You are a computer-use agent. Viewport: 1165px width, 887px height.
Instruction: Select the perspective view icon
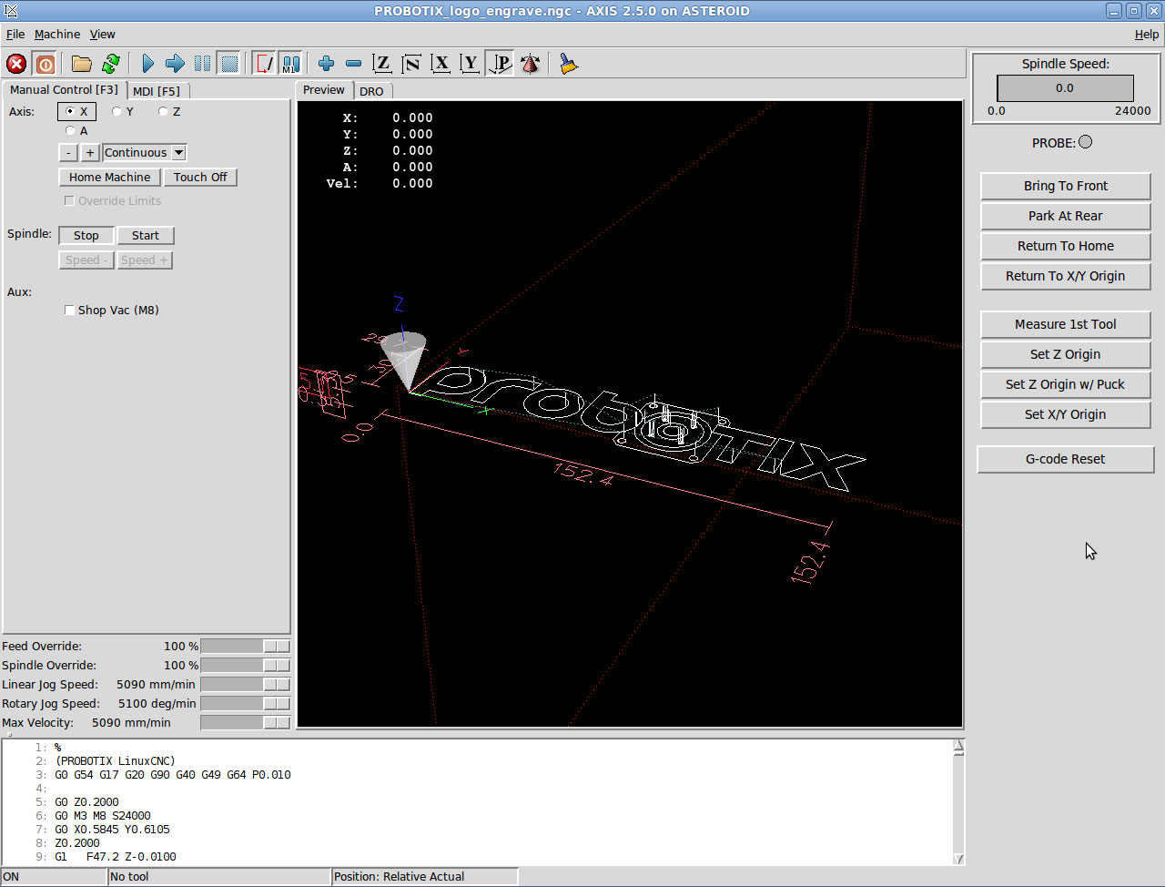(x=500, y=64)
